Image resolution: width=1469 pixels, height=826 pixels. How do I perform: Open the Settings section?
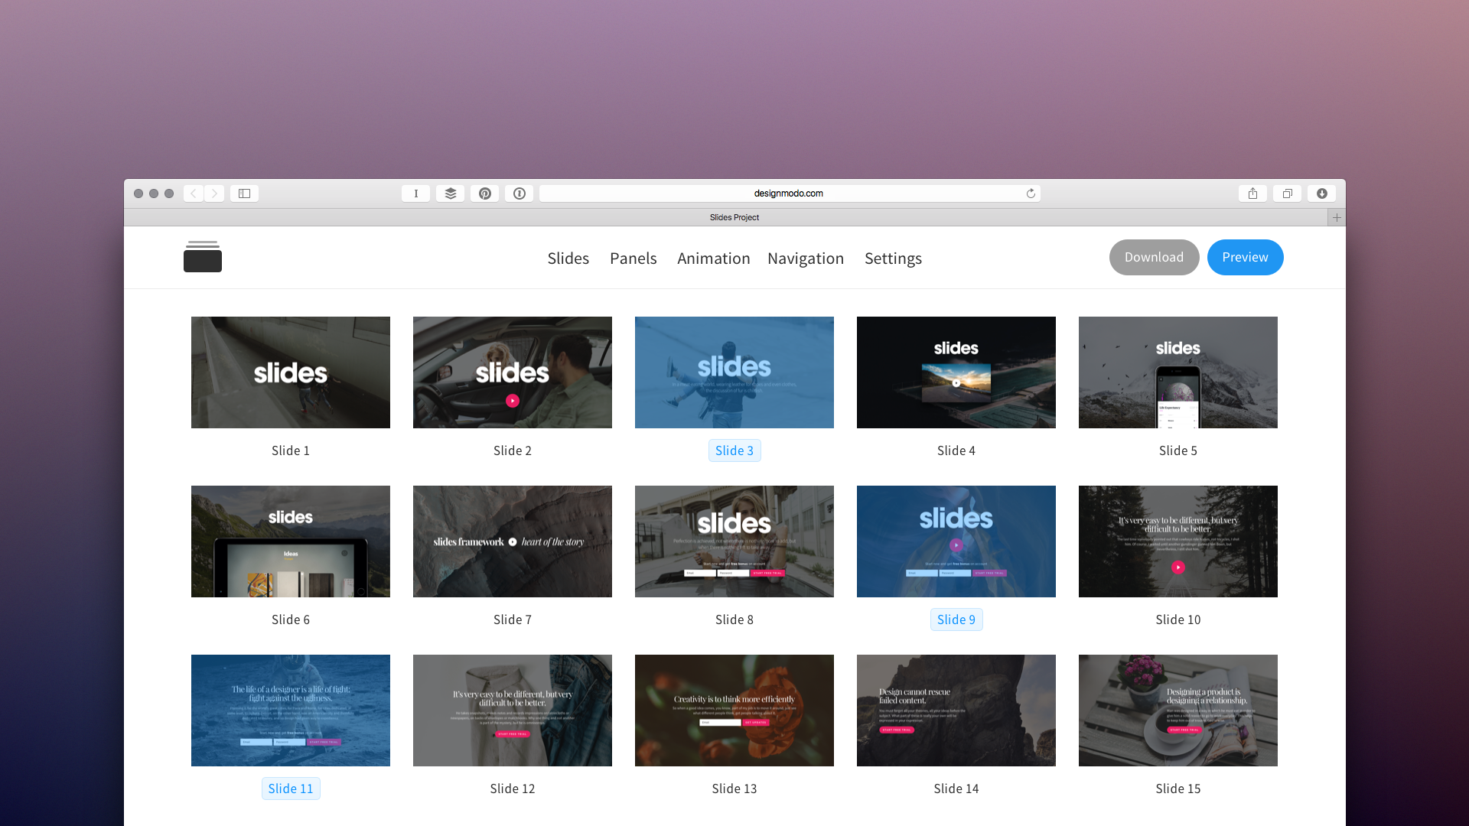893,259
